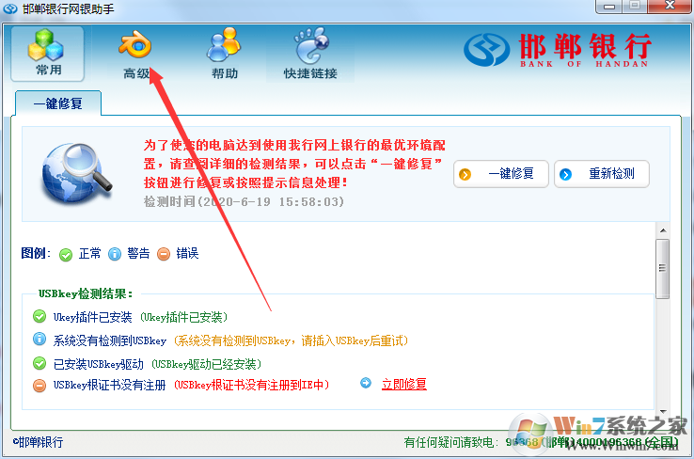Click the vertical scrollbar thumb
The height and width of the screenshot is (459, 694).
663,269
